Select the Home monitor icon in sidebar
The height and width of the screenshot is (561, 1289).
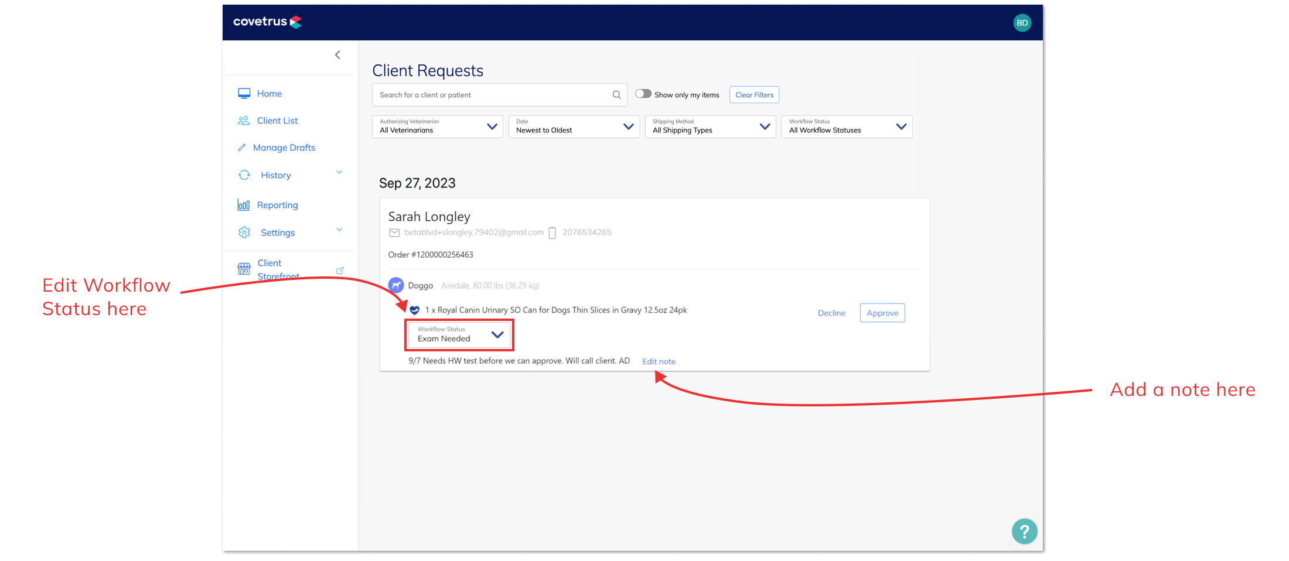pos(244,93)
